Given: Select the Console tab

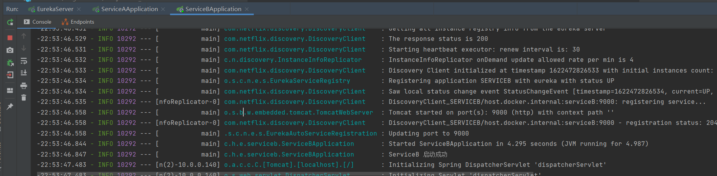Looking at the screenshot, I should point(37,22).
